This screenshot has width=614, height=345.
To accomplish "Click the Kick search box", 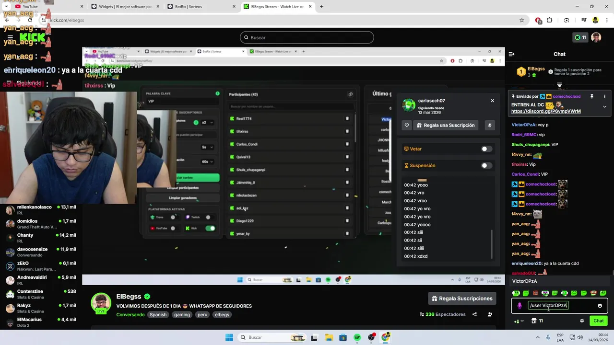I will pos(307,37).
